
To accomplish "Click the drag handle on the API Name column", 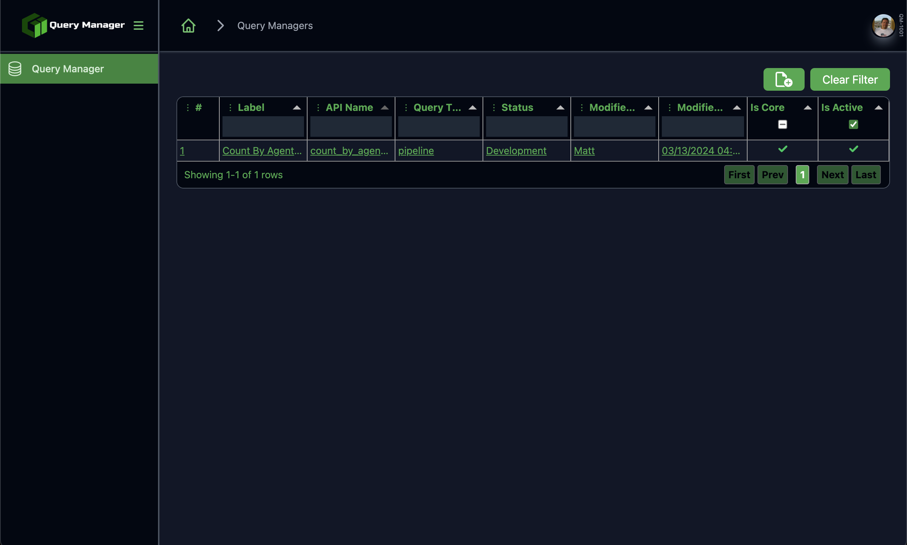I will click(x=318, y=107).
